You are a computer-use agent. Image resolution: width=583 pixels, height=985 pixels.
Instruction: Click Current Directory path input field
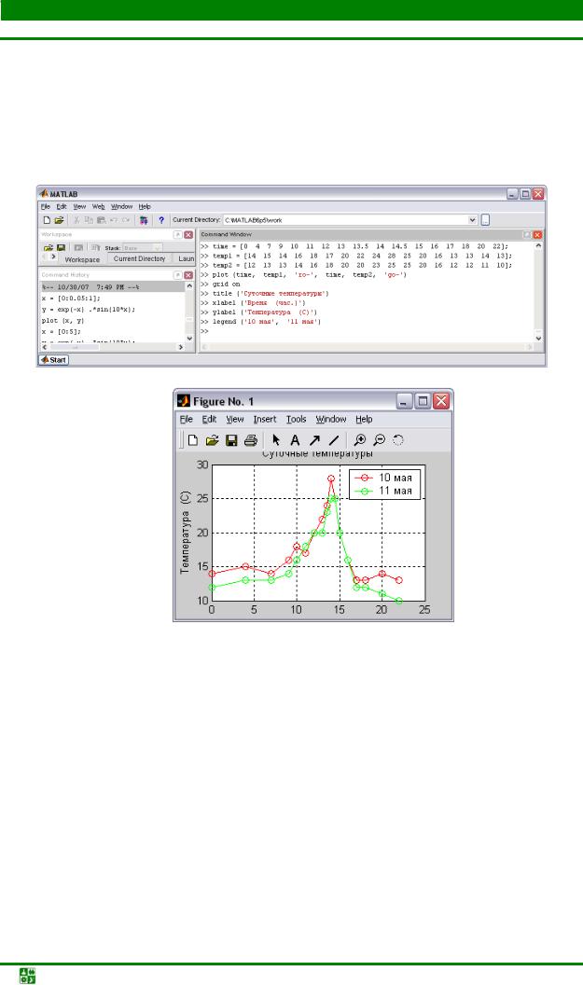pos(345,220)
